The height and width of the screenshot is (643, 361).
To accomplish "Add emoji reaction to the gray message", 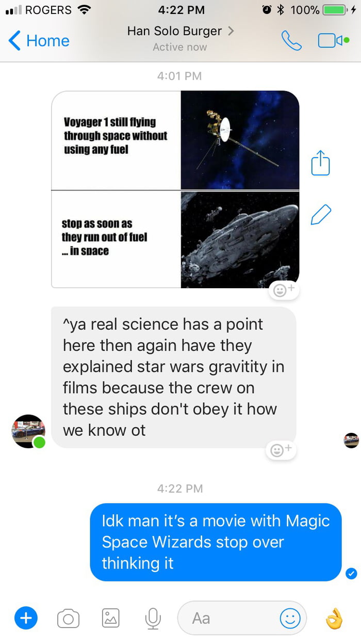I will click(281, 450).
